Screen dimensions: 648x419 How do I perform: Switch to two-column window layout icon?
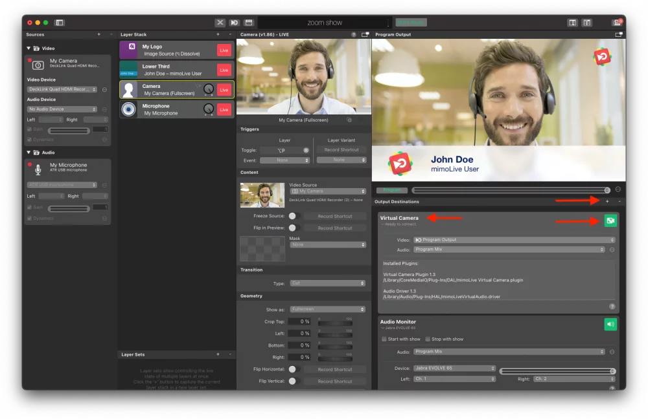(572, 23)
